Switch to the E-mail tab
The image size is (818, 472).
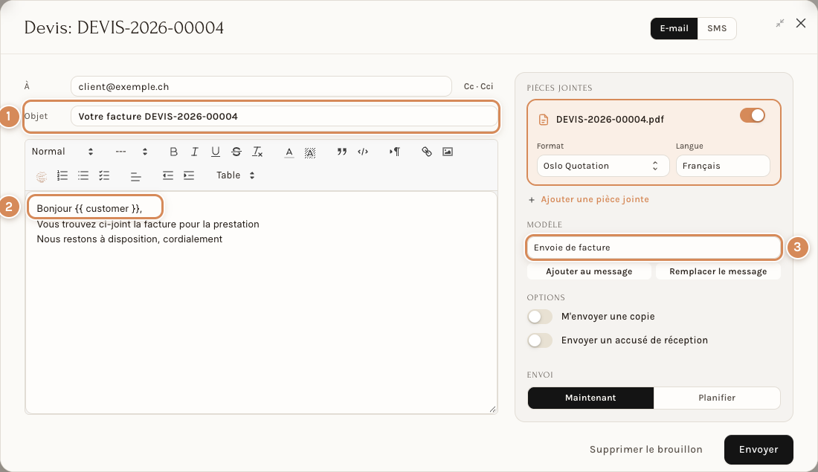674,29
